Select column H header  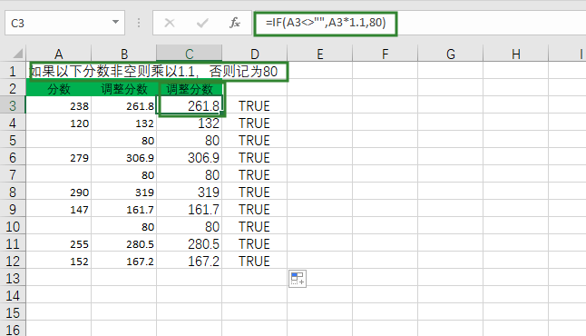pyautogui.click(x=516, y=54)
